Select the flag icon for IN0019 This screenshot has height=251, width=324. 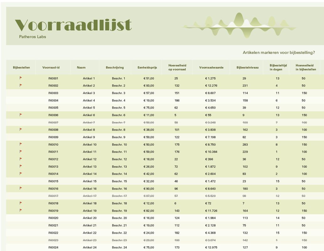coord(21,211)
